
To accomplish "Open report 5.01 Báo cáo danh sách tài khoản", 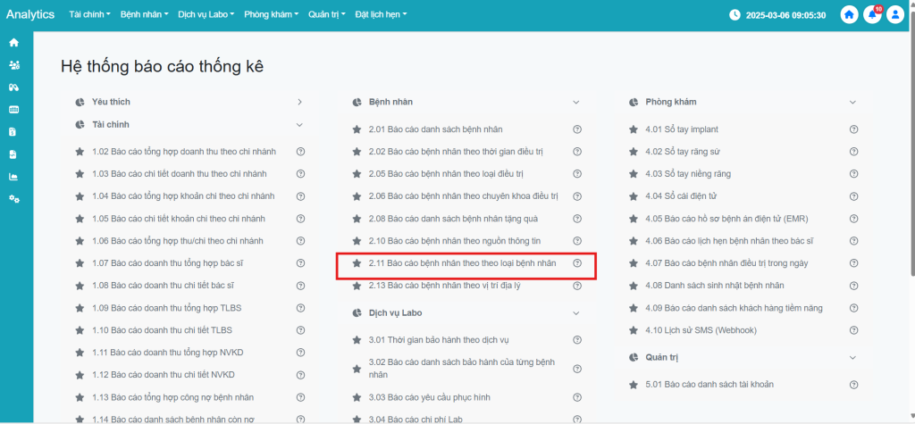I will point(709,384).
